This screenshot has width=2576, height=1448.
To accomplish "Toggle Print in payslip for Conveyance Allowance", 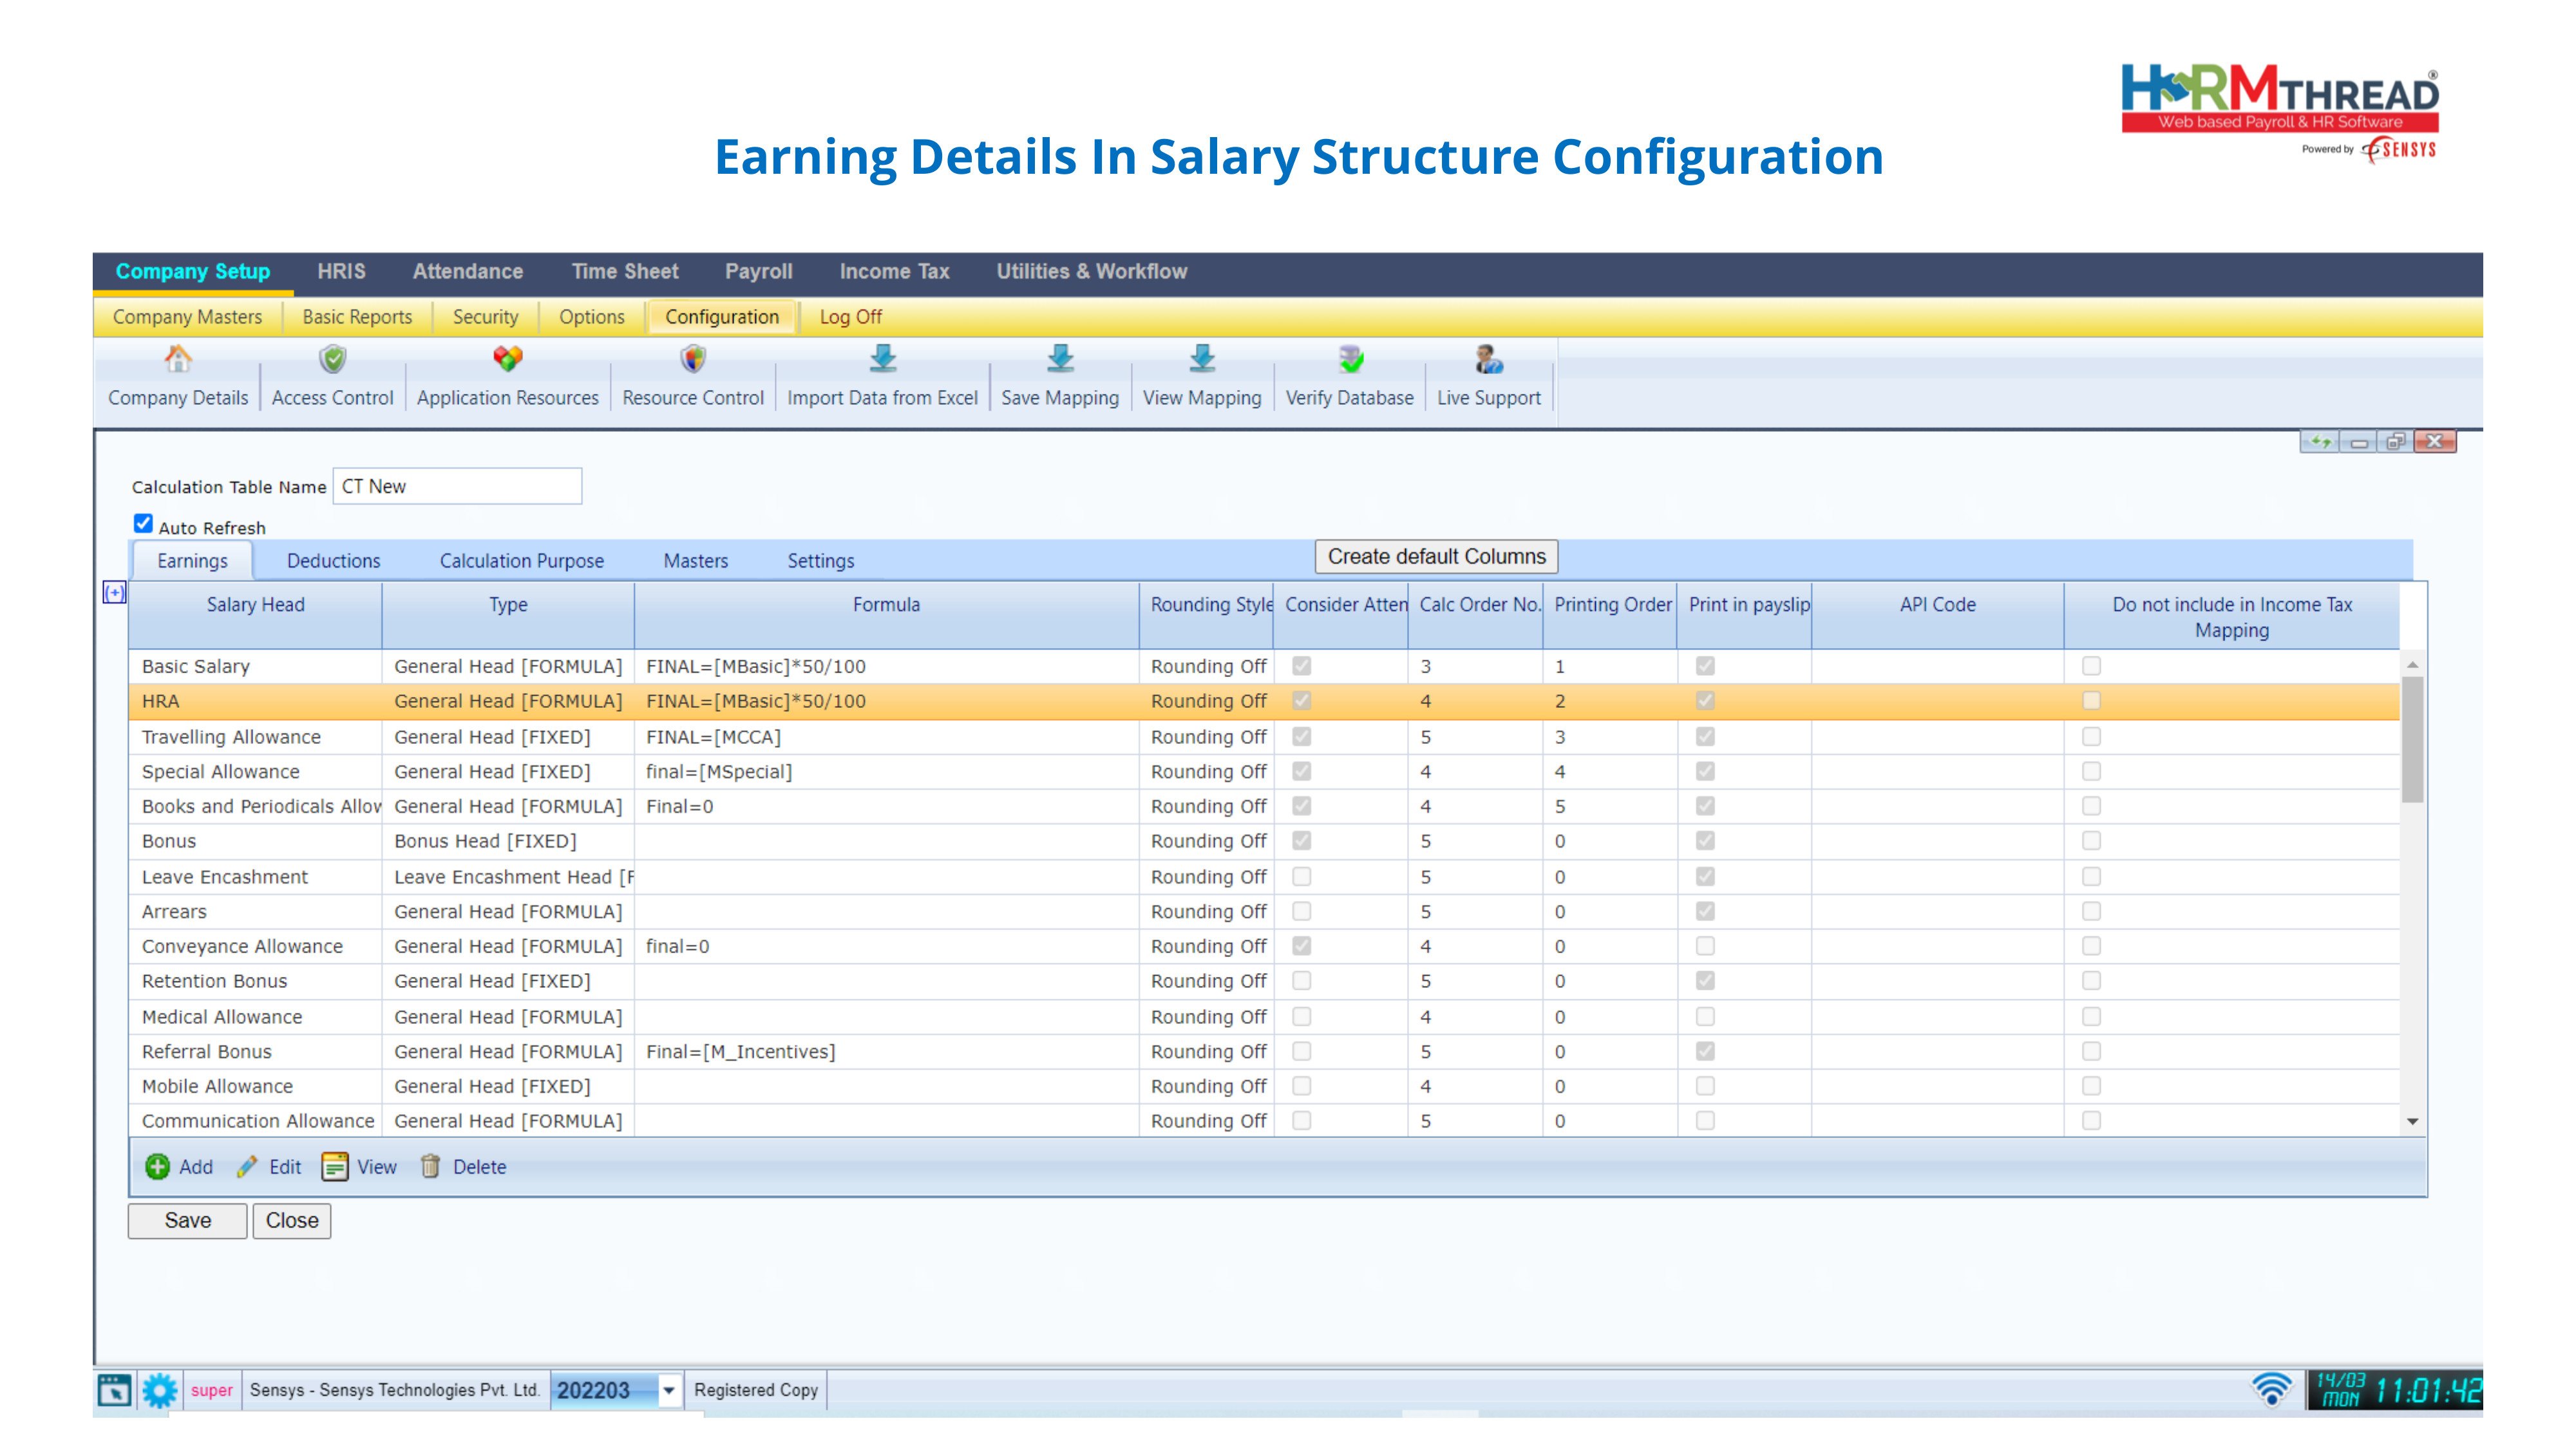I will click(x=1705, y=945).
